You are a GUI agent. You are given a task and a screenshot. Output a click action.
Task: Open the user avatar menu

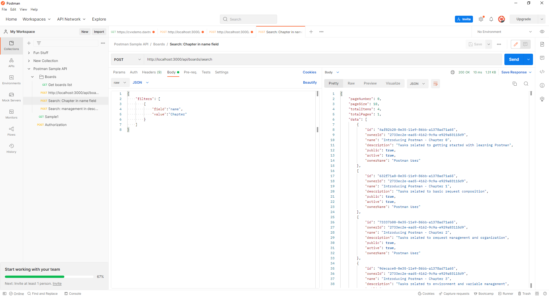pos(501,19)
